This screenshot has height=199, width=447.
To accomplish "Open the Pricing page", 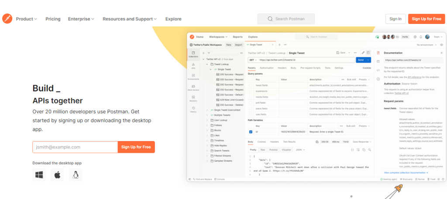I will pos(53,19).
